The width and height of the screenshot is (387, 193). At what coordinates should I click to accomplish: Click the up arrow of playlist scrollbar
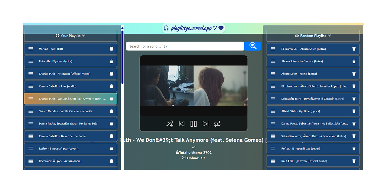pyautogui.click(x=122, y=28)
